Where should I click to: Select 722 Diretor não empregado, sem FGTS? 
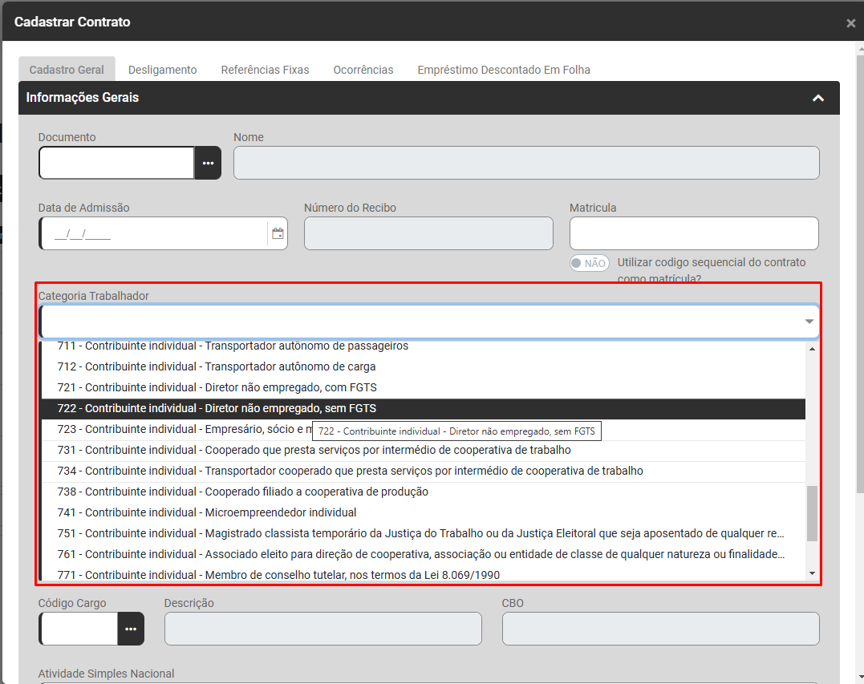point(217,408)
